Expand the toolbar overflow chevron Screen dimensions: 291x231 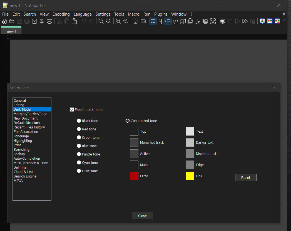click(x=284, y=20)
